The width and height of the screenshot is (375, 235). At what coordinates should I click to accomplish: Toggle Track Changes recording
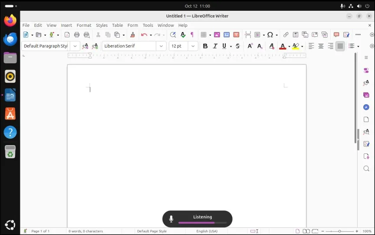click(346, 35)
